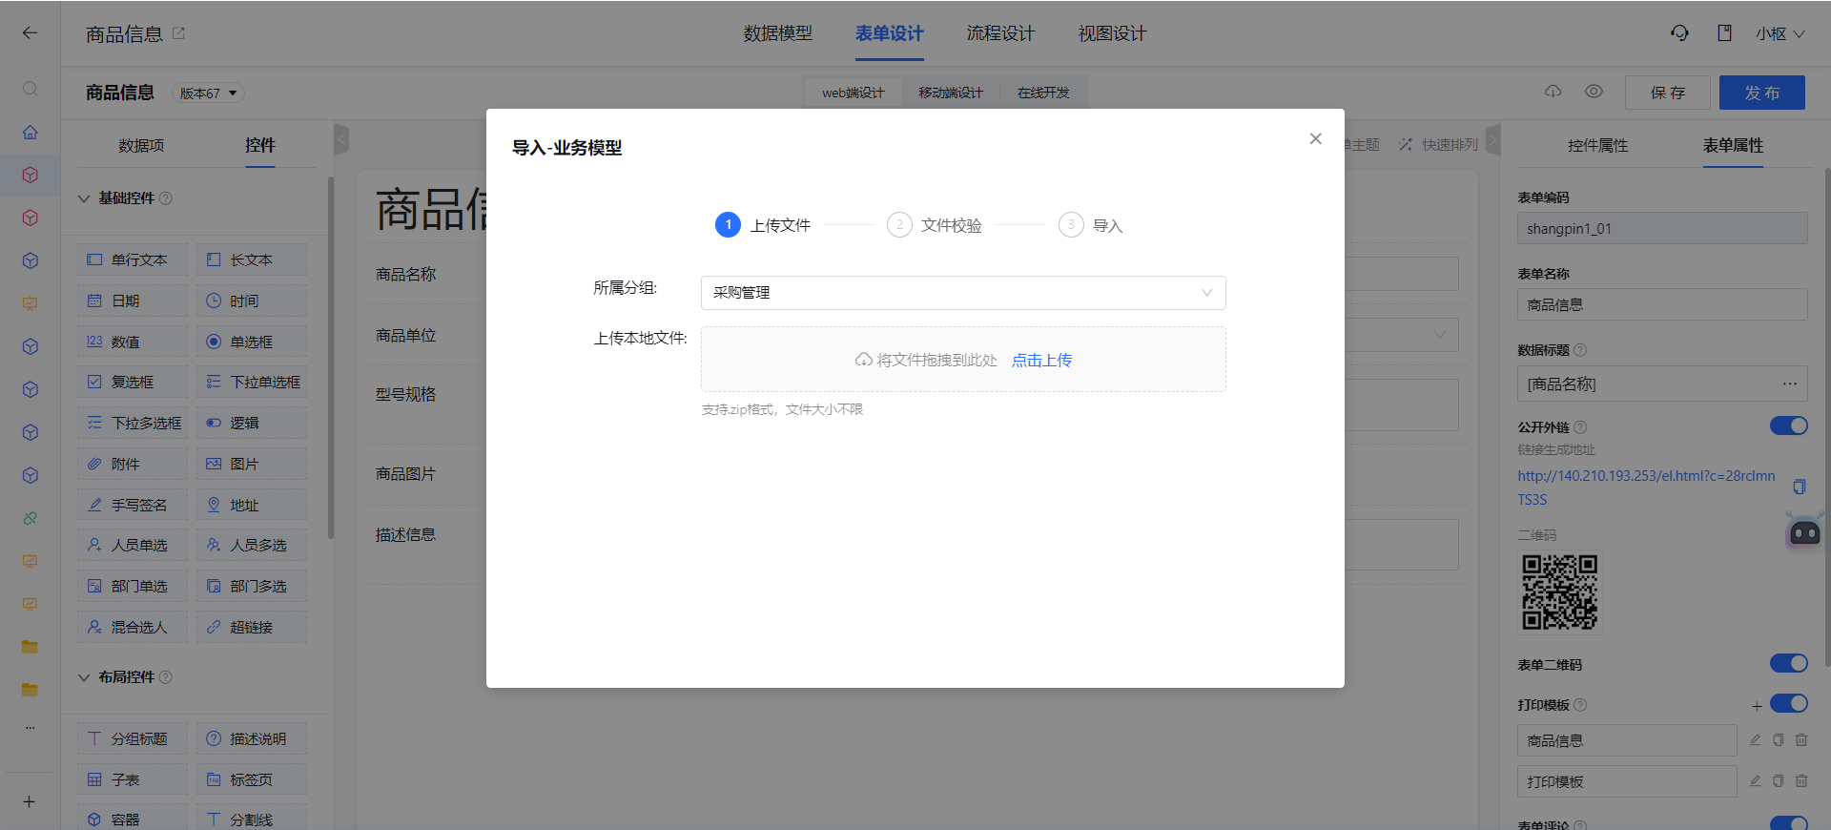The width and height of the screenshot is (1831, 830).
Task: Close the 导入-业务模型 dialog
Action: [1315, 138]
